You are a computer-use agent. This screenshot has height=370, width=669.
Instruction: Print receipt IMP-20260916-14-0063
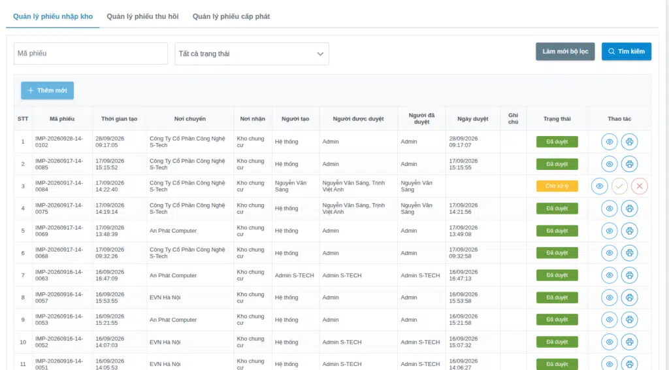(629, 275)
